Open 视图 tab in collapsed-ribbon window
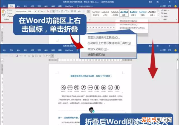Image resolution: width=179 pixels, height=125 pixels. click(60, 50)
